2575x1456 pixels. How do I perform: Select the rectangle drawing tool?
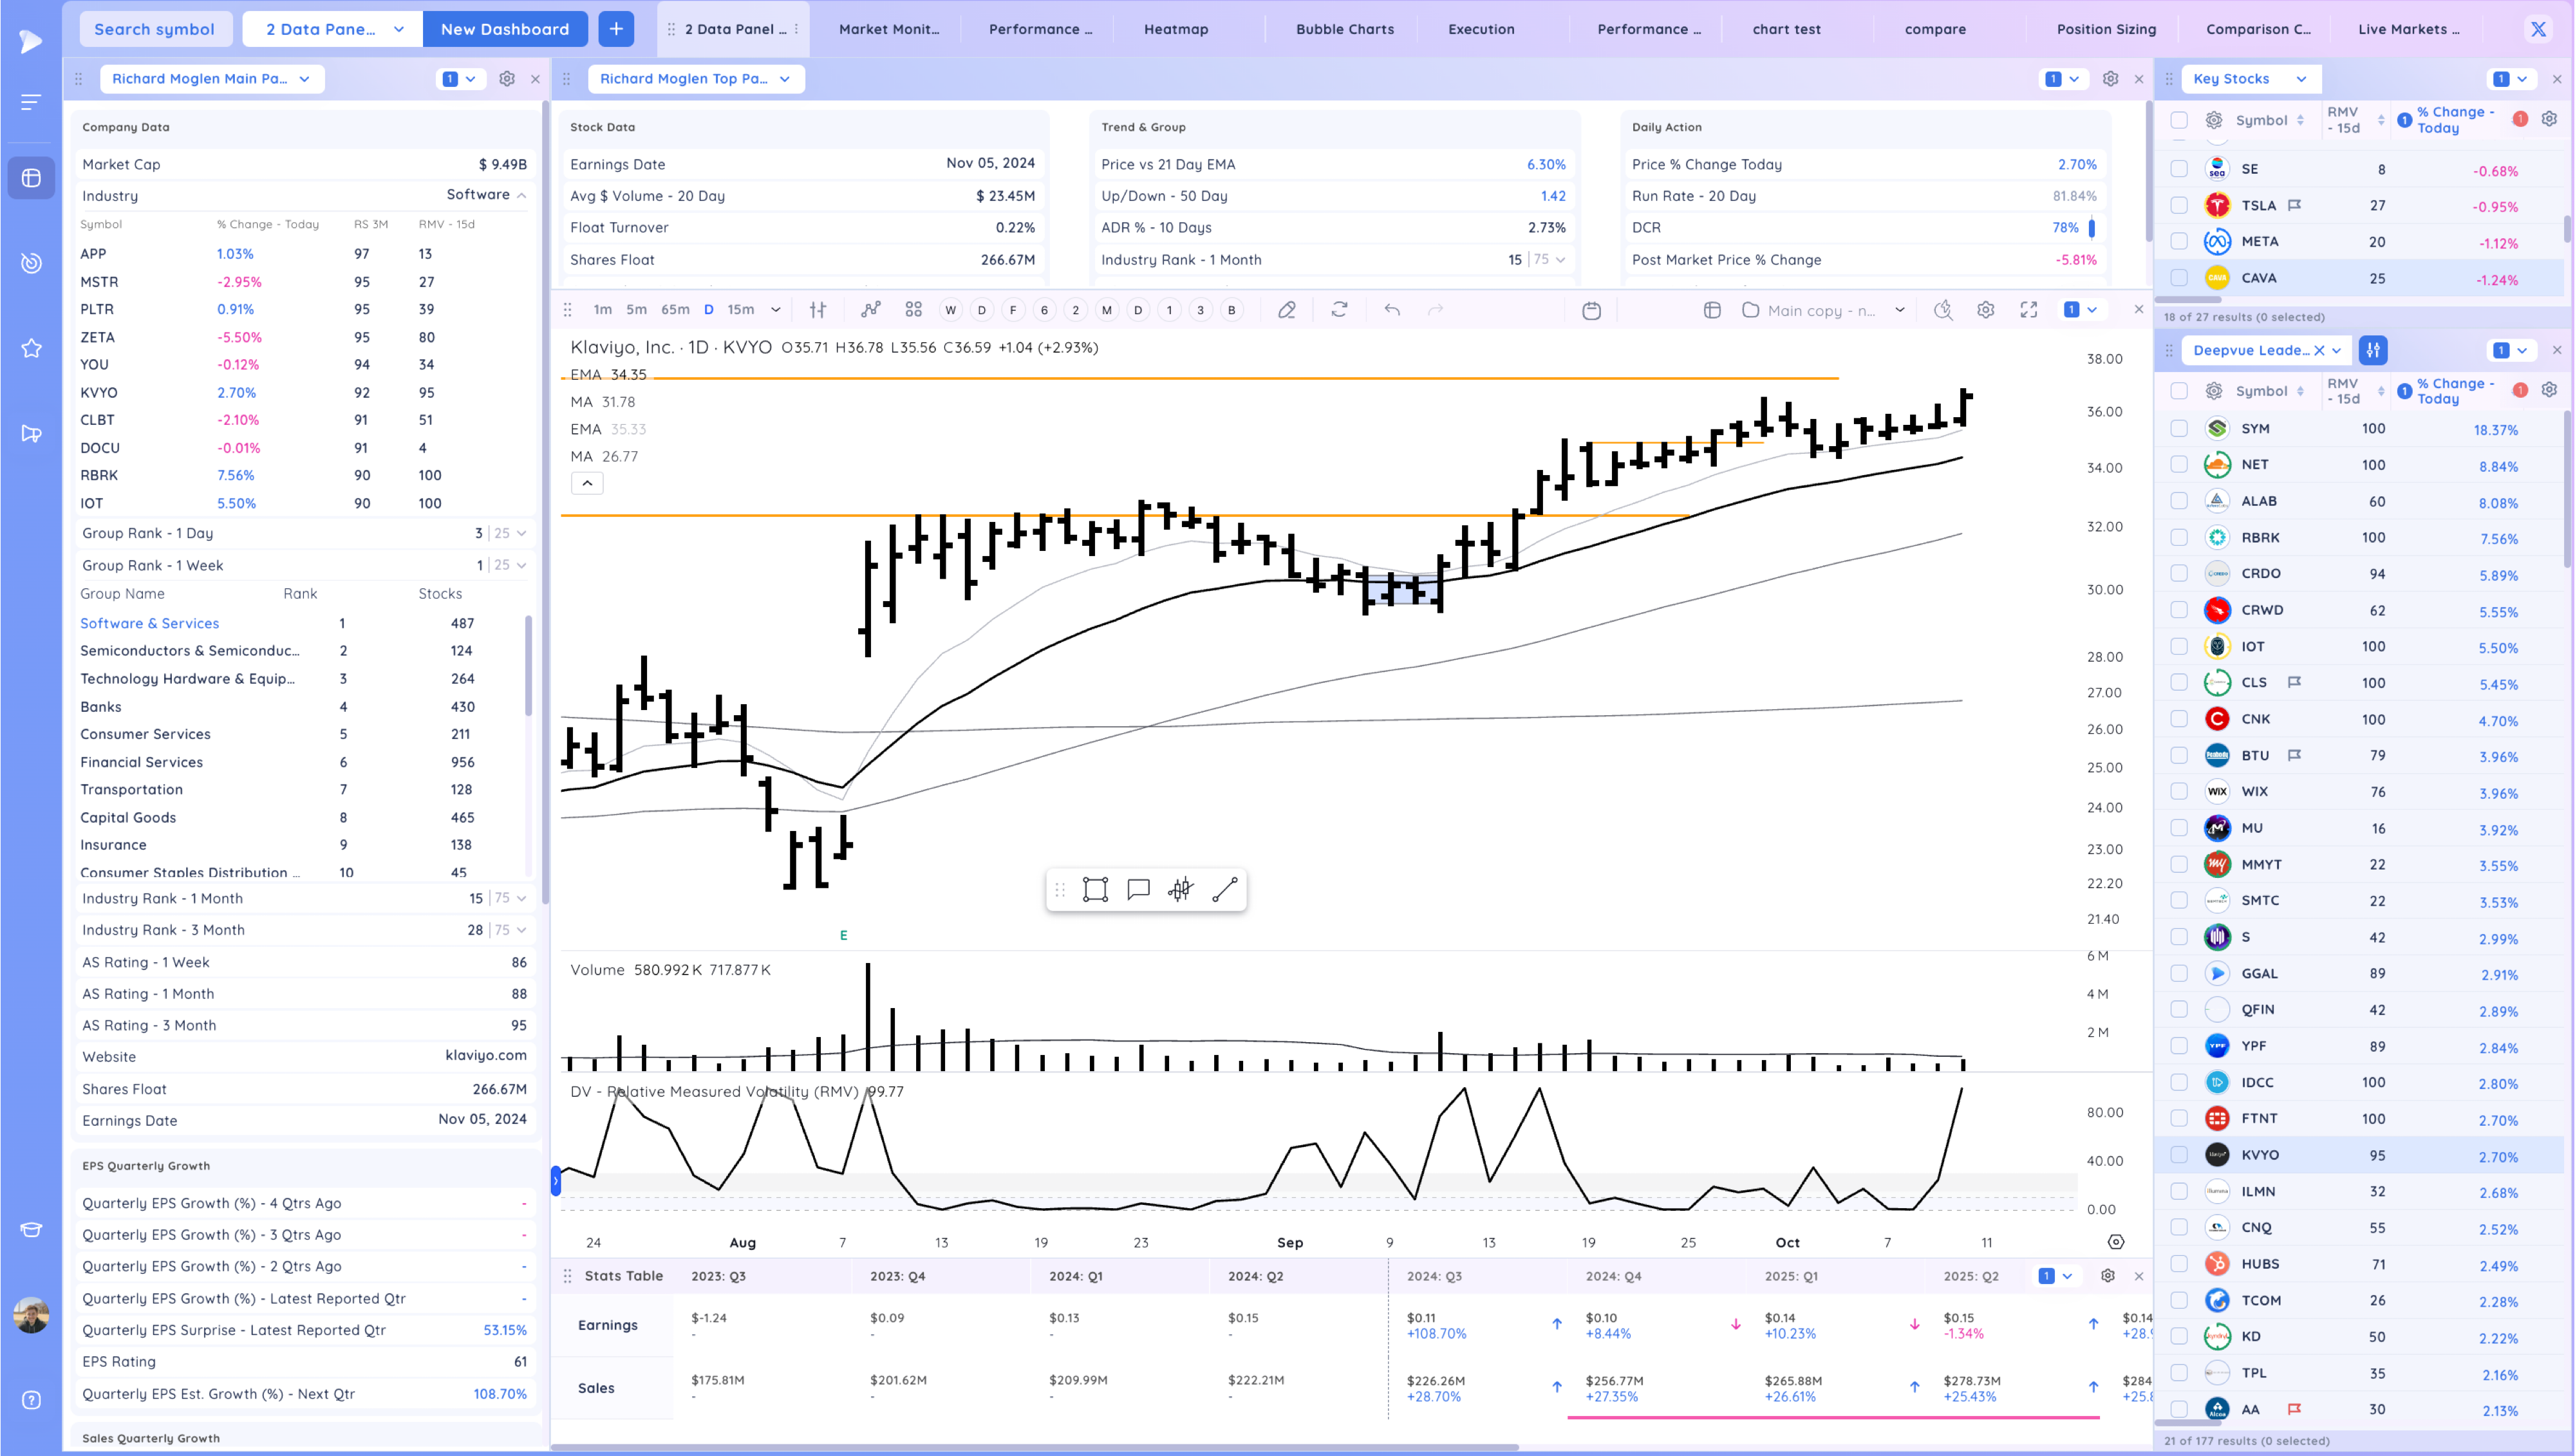click(x=1095, y=890)
